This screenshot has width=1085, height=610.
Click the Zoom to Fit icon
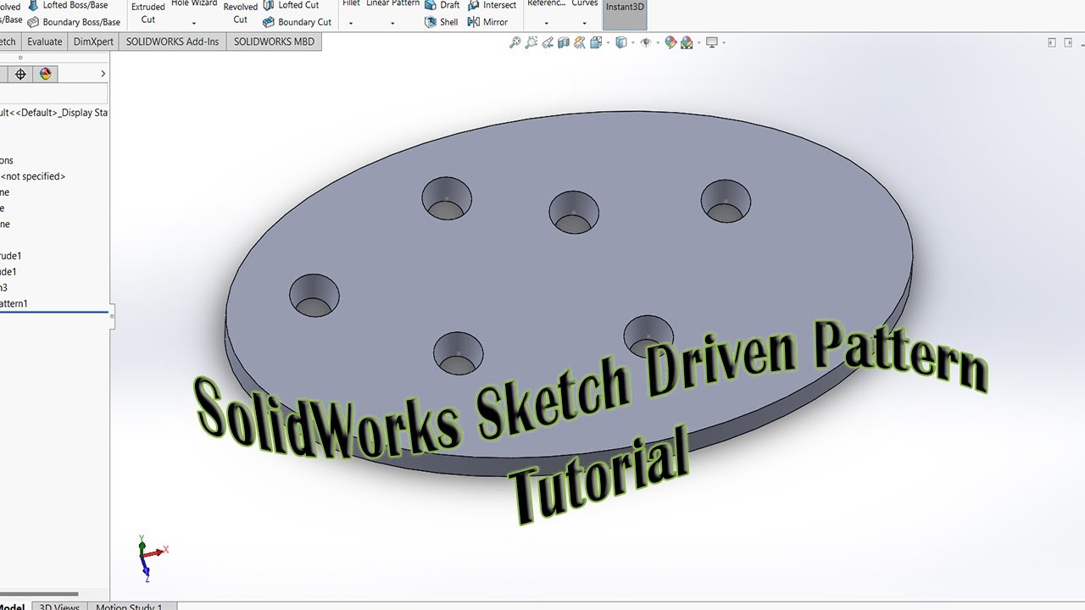pos(515,42)
